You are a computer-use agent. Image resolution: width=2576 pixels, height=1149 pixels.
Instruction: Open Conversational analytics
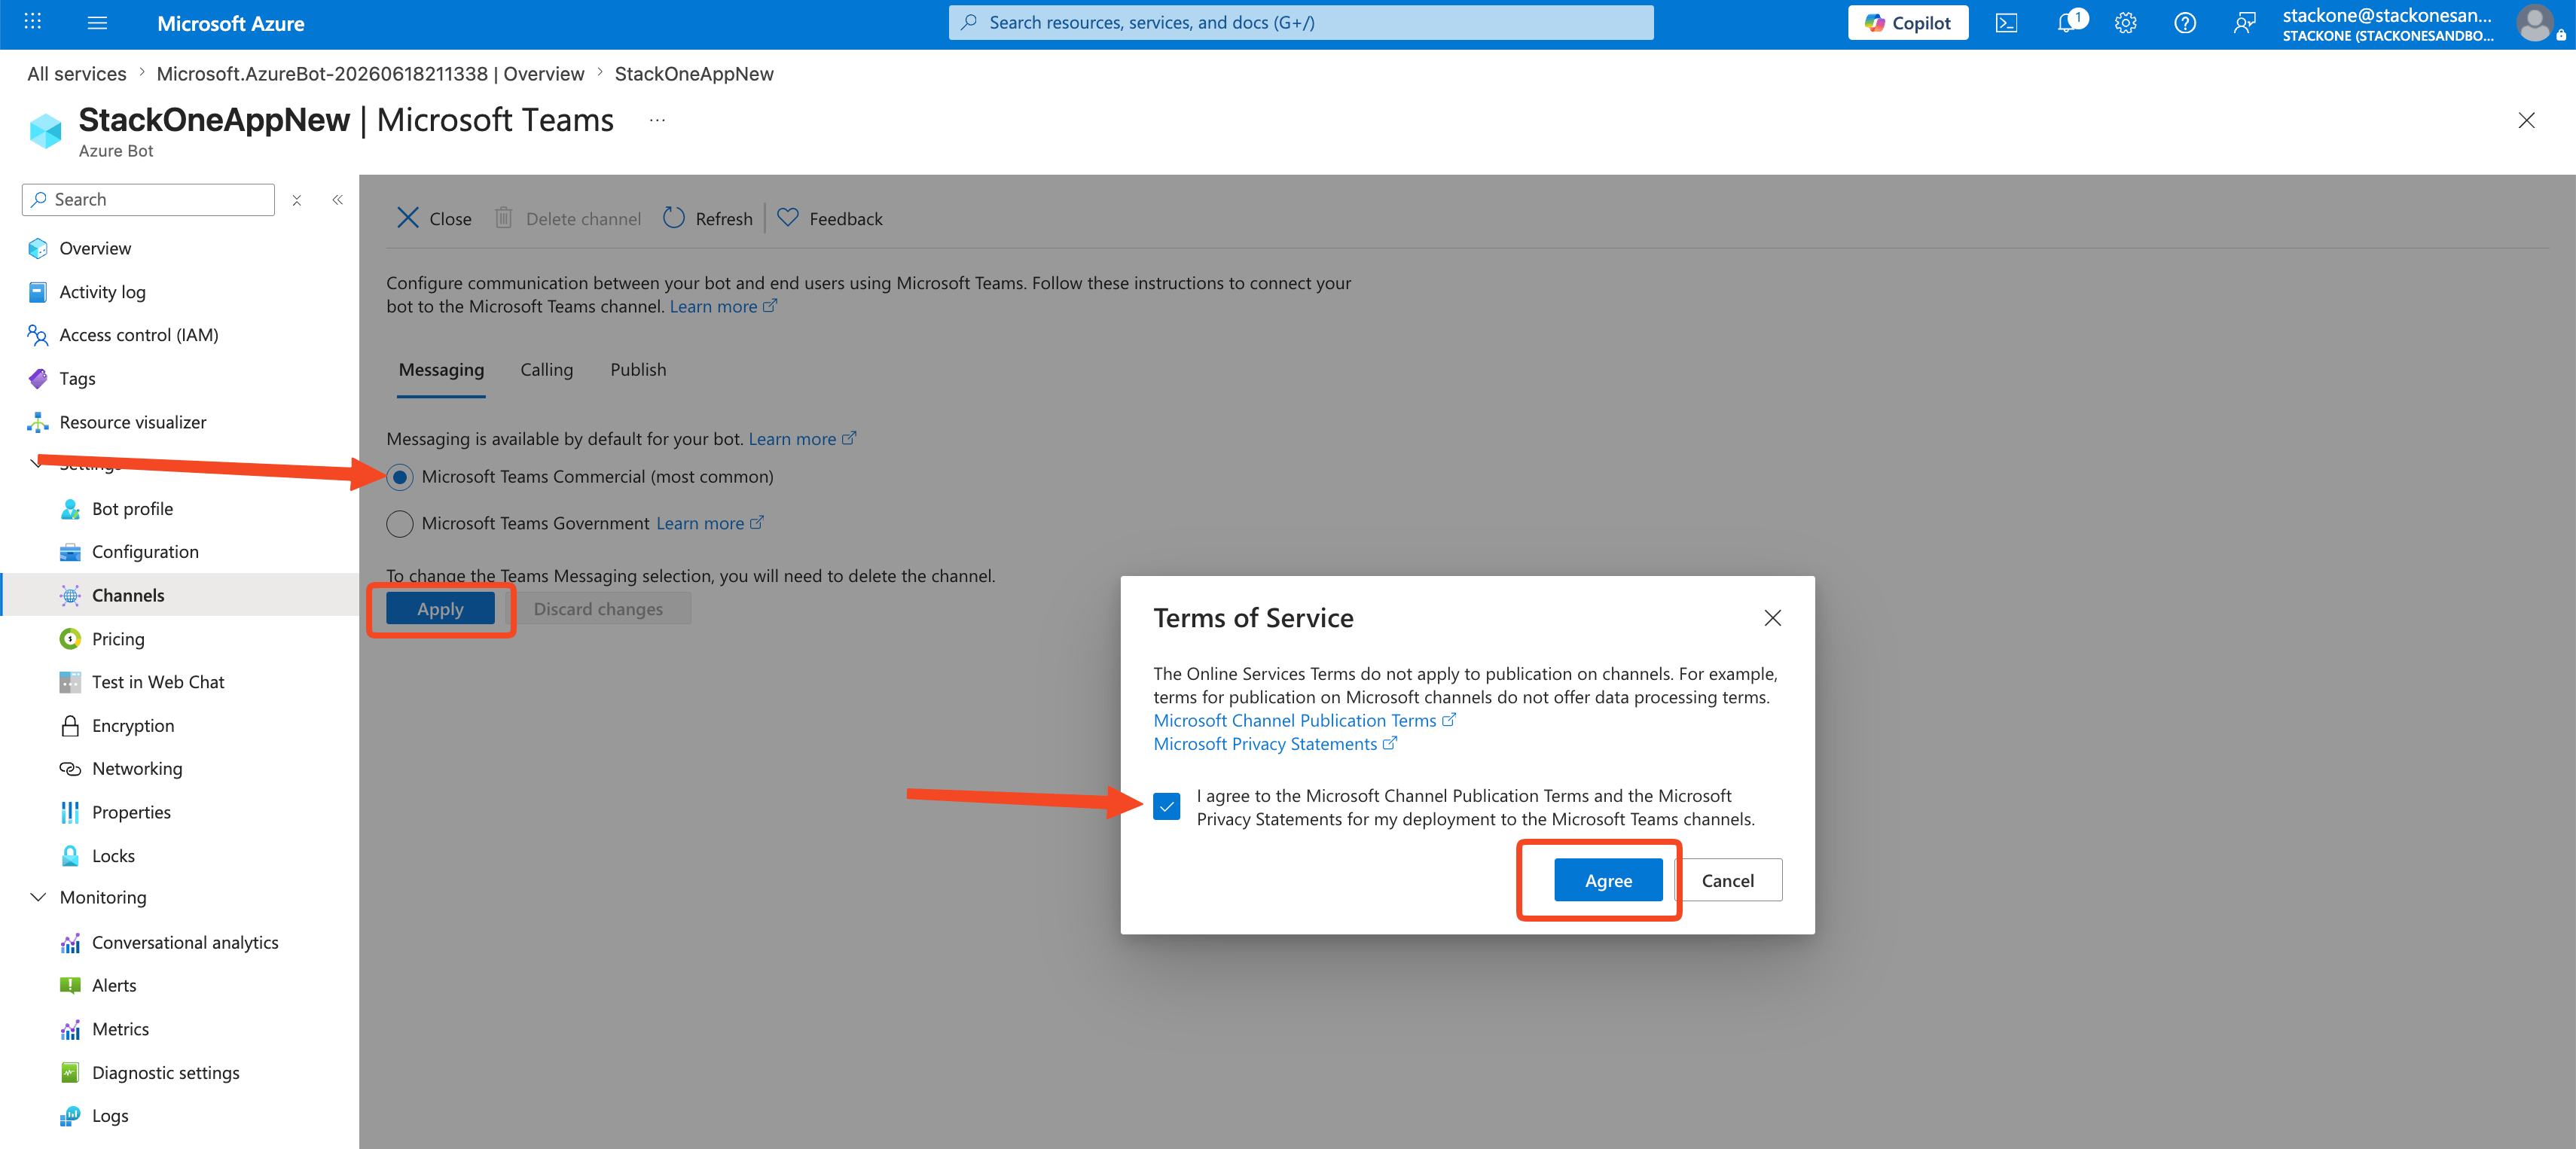pos(185,943)
